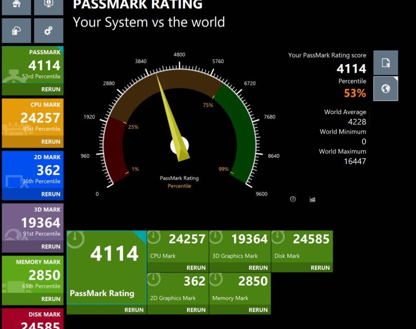Viewport: 416px width, 329px height.
Task: Rerun the 2D MARK sidebar test
Action: pyautogui.click(x=50, y=194)
